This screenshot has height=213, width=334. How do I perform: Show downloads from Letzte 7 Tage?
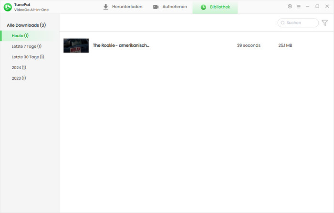point(27,46)
